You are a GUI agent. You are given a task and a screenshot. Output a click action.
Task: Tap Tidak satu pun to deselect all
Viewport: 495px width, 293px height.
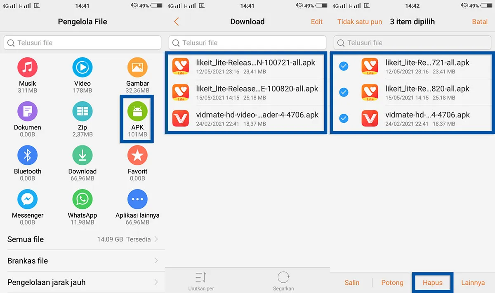[x=359, y=21]
